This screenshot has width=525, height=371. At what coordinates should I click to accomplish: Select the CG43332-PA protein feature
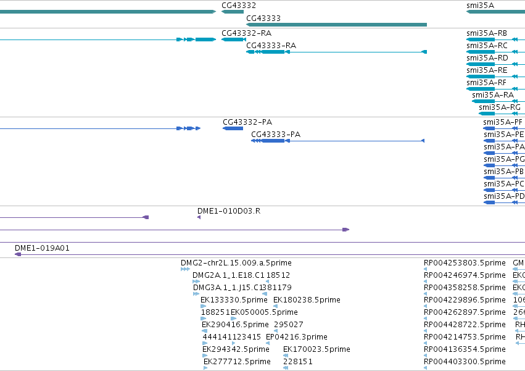(233, 128)
